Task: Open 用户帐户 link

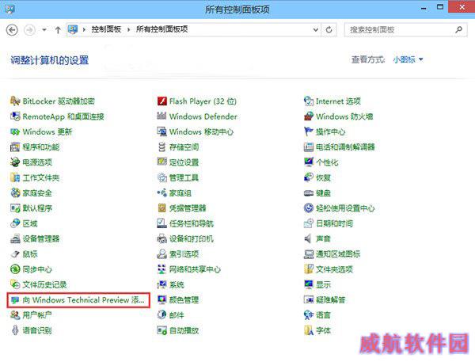Action: pos(37,315)
